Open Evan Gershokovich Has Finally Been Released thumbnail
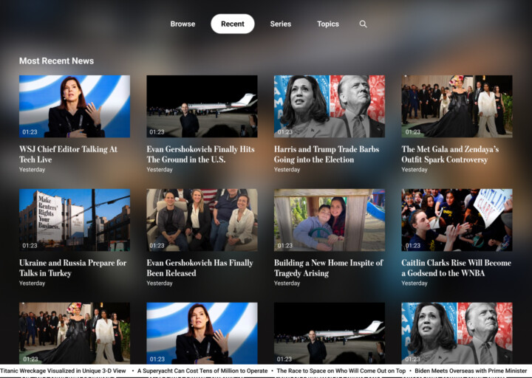 click(202, 220)
